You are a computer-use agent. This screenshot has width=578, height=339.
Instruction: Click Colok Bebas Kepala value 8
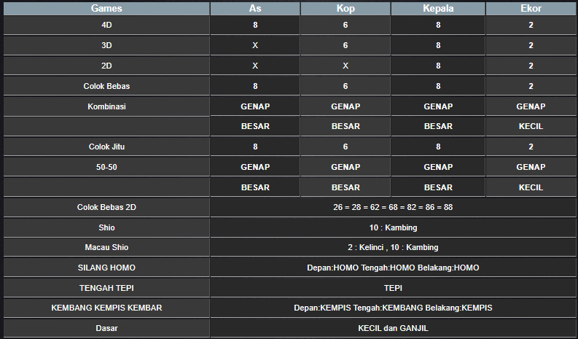[x=438, y=86]
